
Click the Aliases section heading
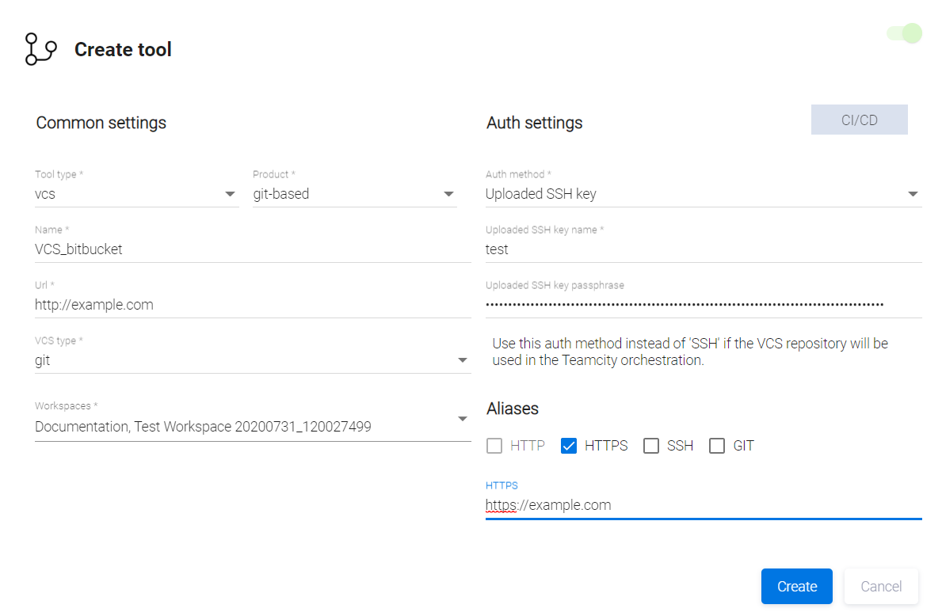[513, 409]
